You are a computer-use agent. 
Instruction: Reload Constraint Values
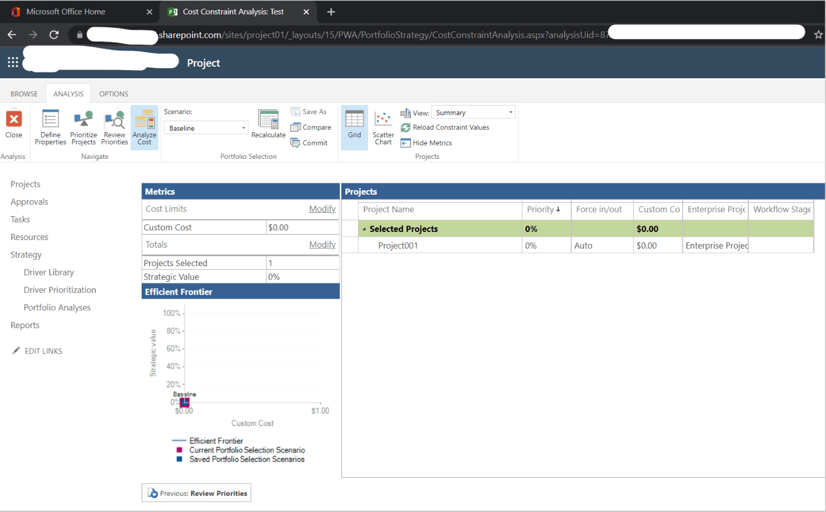(445, 128)
